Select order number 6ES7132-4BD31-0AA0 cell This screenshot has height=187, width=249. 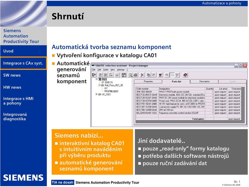147,95
